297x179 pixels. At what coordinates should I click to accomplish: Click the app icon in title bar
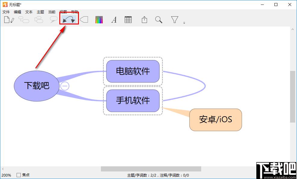[5, 5]
